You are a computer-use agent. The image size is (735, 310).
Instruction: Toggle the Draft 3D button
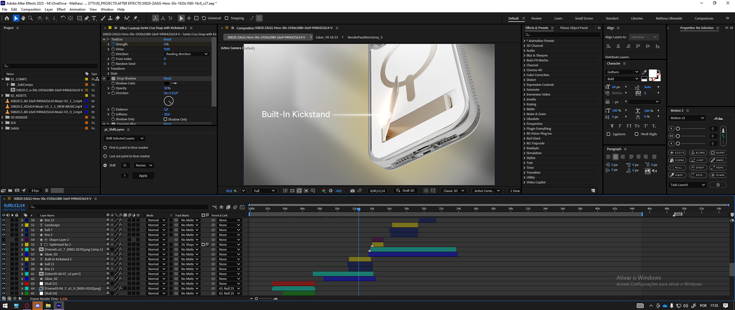tap(405, 191)
